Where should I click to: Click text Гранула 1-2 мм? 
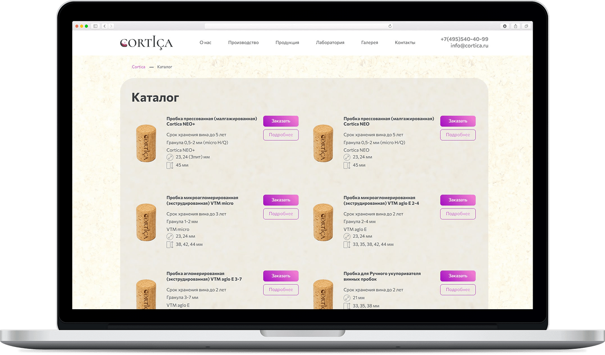click(x=182, y=222)
